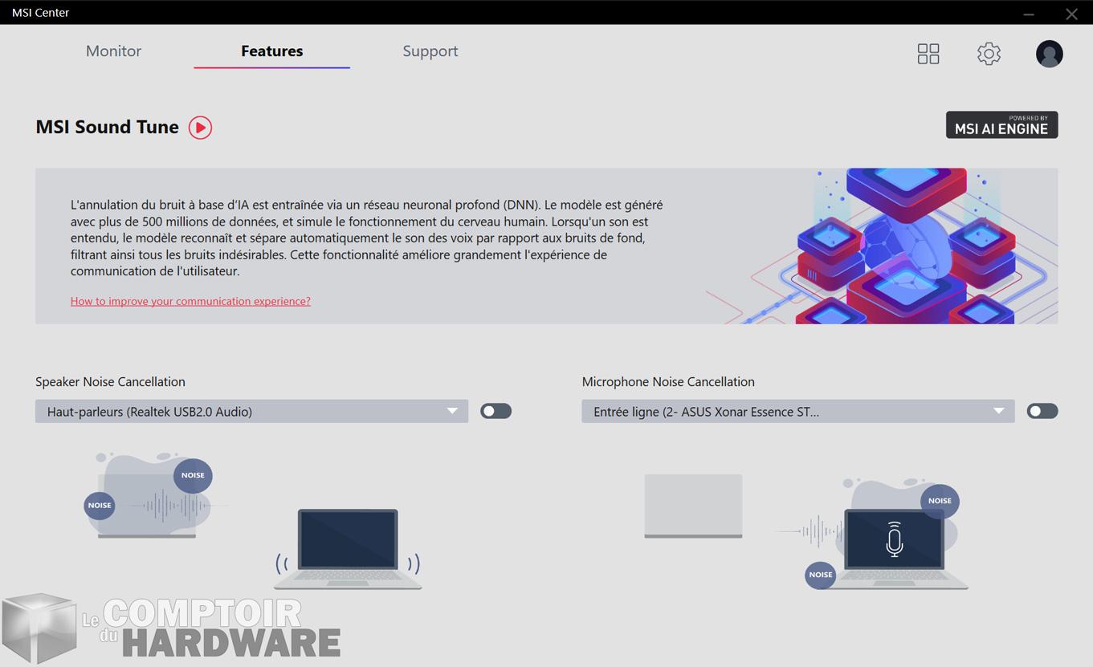Screen dimensions: 1093x667
Task: Click the microphone icon on laptop illustration
Action: point(894,539)
